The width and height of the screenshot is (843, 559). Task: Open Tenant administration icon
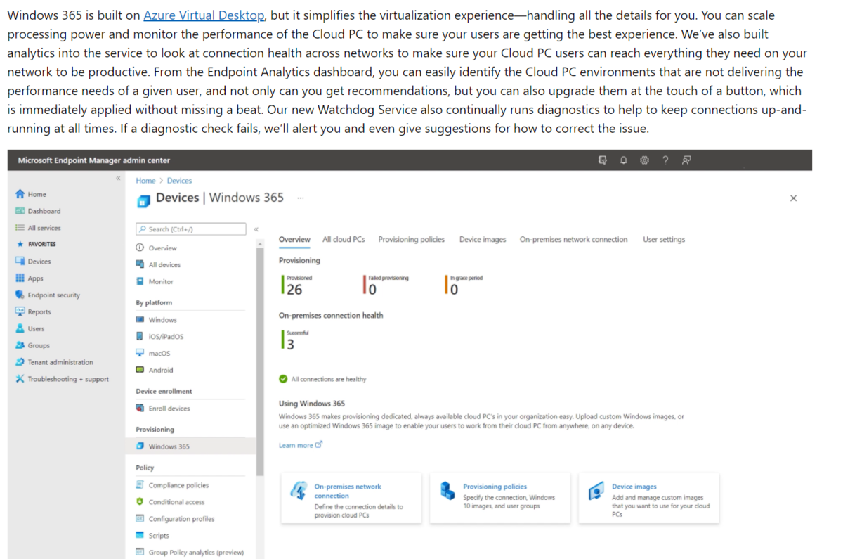(x=20, y=362)
